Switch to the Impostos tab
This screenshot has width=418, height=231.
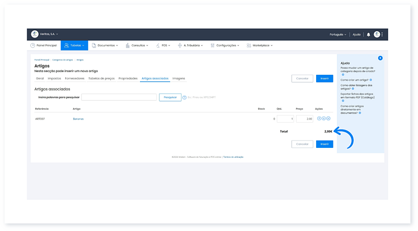click(x=54, y=78)
